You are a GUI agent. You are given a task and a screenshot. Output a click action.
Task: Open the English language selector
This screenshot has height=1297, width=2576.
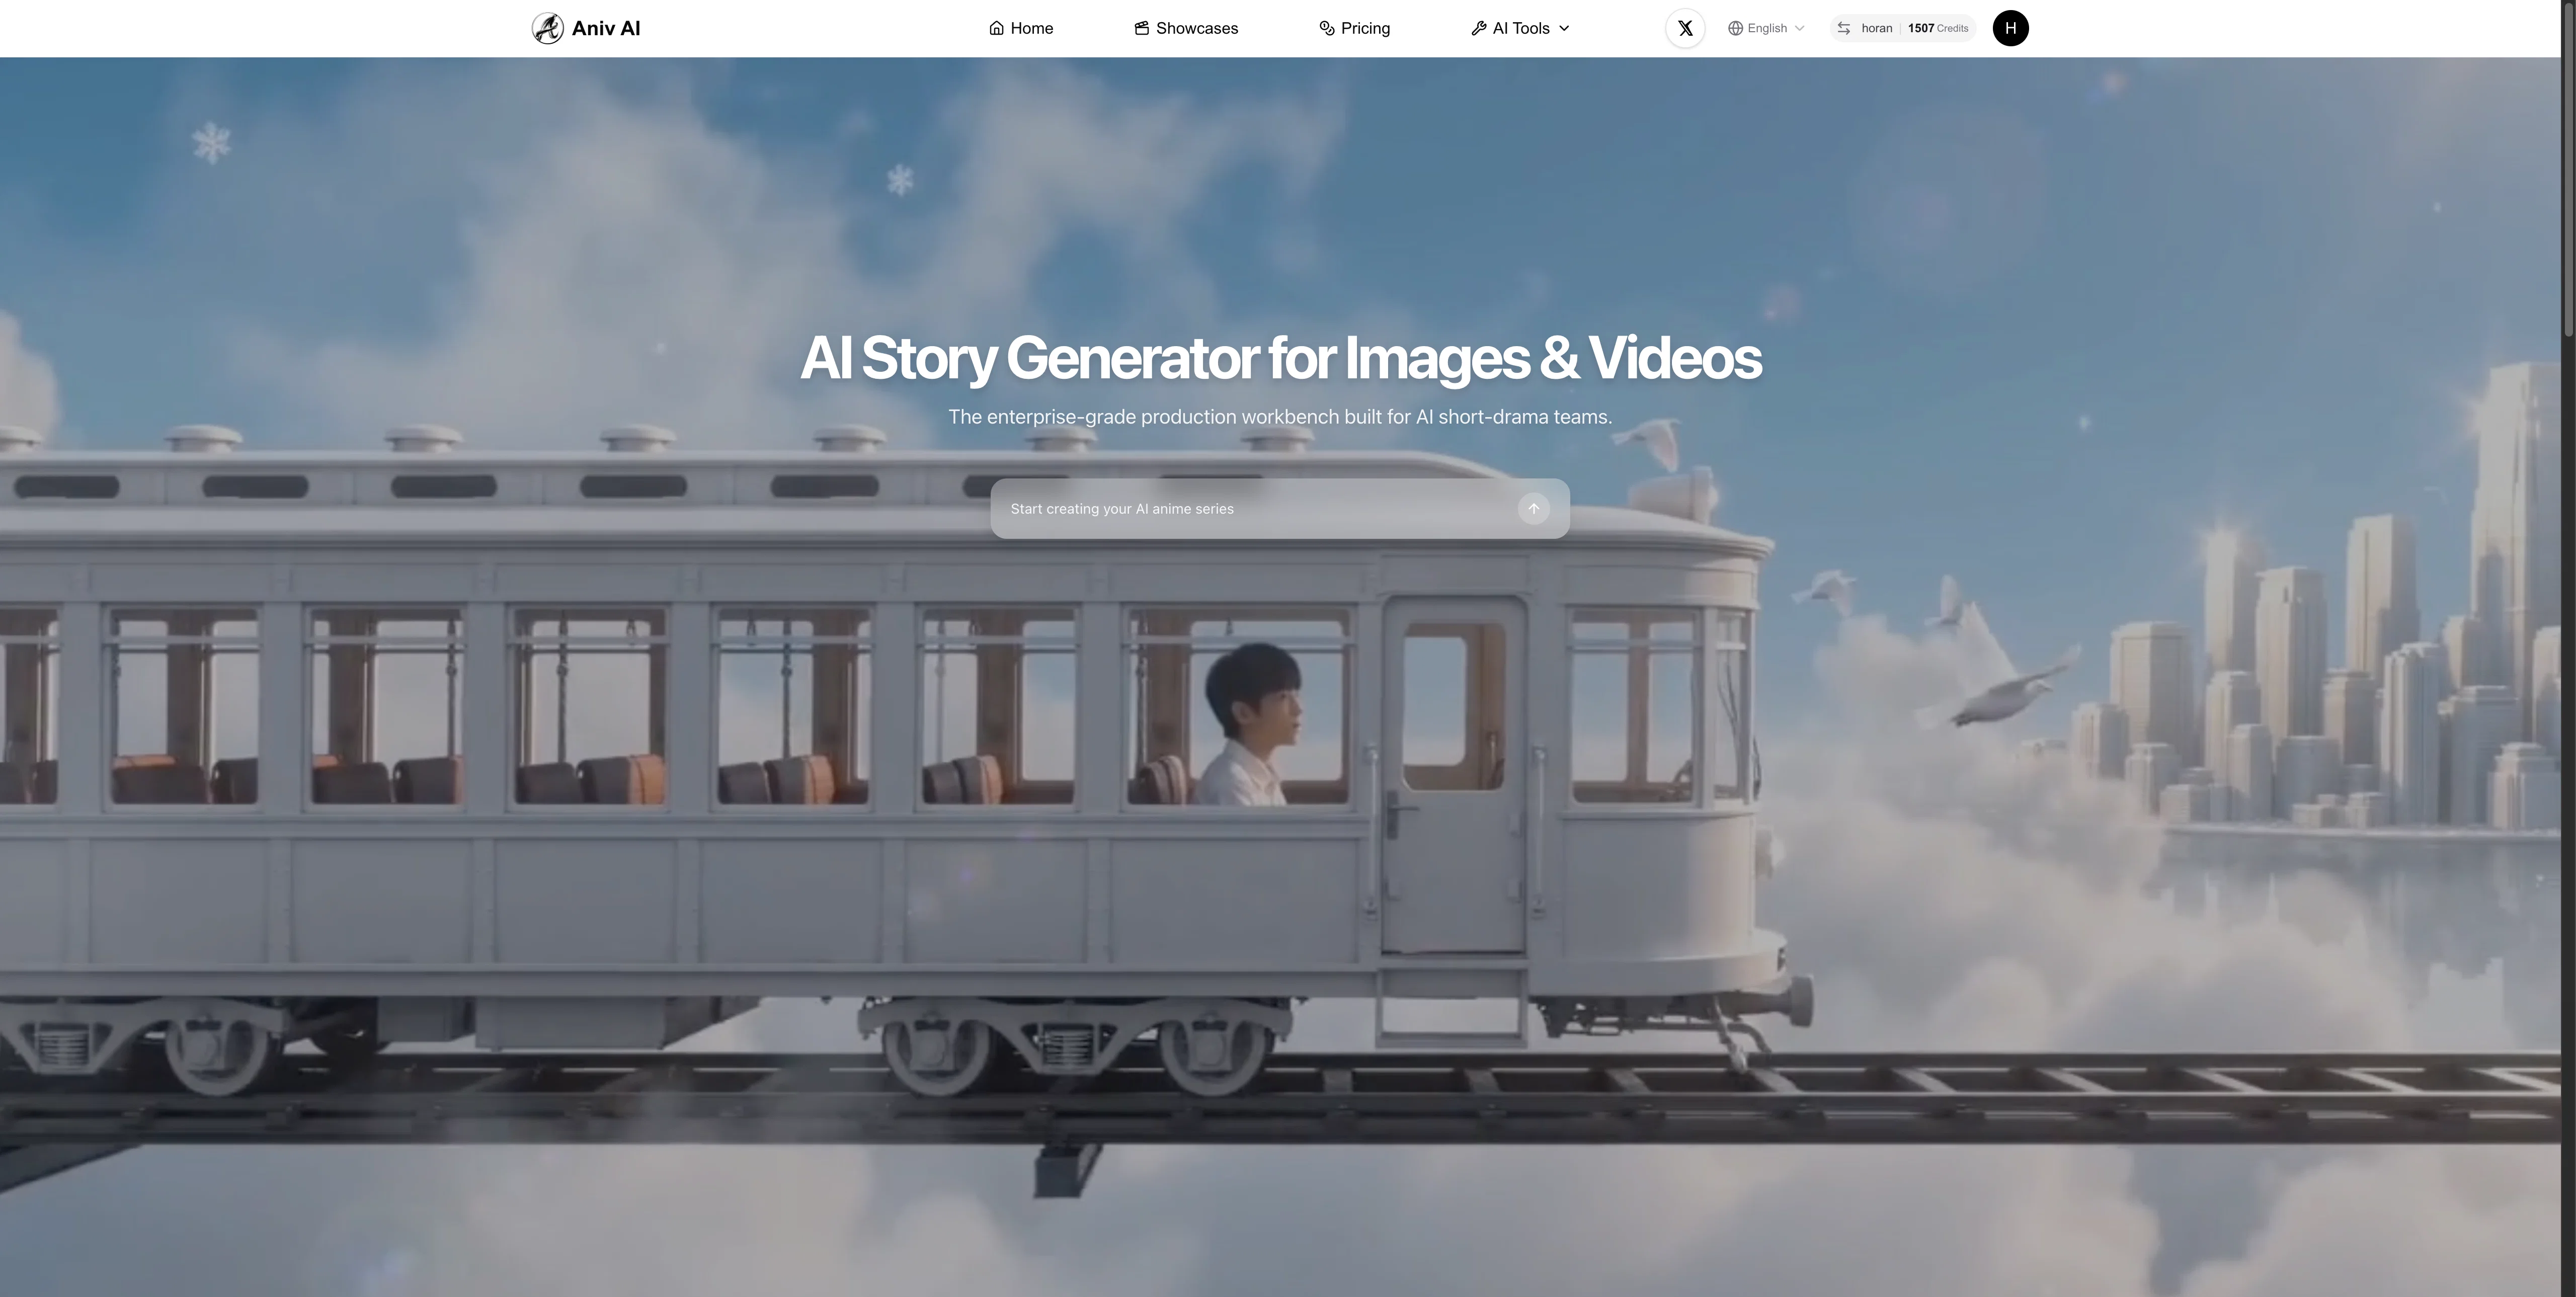click(x=1766, y=28)
